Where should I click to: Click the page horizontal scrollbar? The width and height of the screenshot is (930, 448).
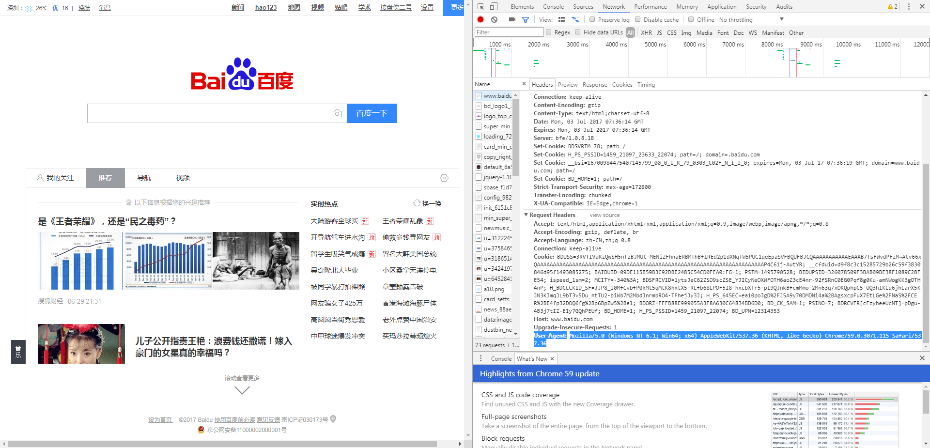[222, 444]
